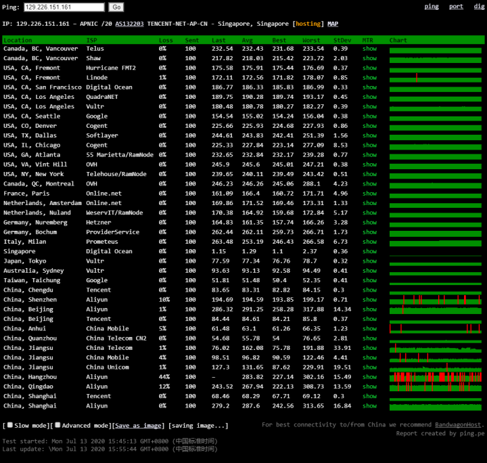Show MTR for Hangzhou Aliyun row
The width and height of the screenshot is (487, 463).
coord(369,377)
